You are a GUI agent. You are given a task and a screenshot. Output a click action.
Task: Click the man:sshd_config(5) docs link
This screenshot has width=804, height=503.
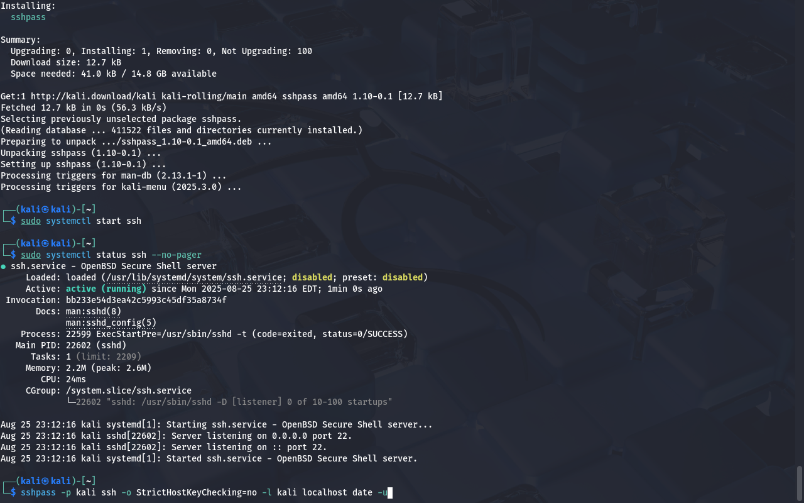(111, 323)
